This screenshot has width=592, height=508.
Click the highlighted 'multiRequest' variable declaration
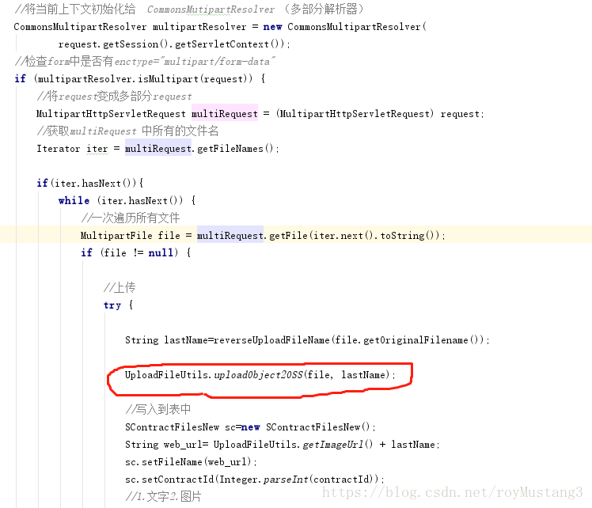225,114
